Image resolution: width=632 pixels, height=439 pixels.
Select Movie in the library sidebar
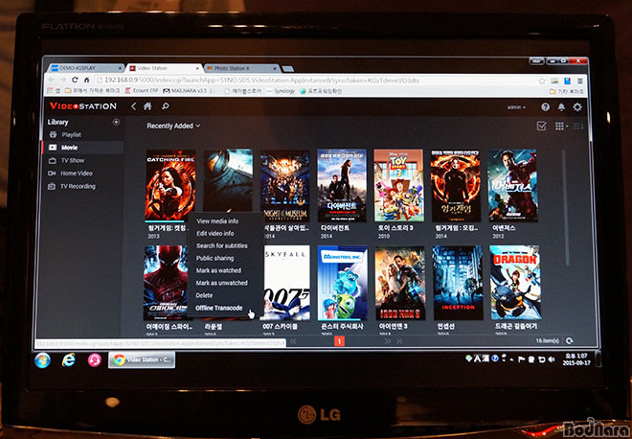pyautogui.click(x=82, y=148)
